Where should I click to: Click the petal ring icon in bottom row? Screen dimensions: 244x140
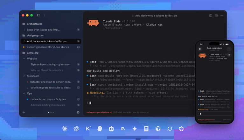point(181,129)
